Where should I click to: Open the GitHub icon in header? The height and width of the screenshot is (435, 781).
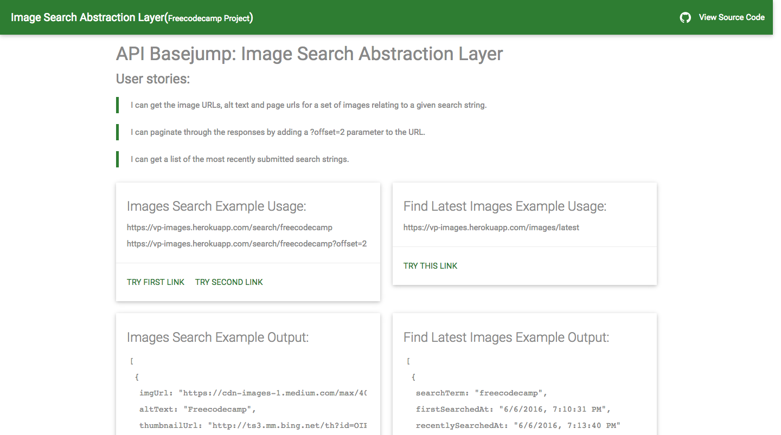(686, 17)
